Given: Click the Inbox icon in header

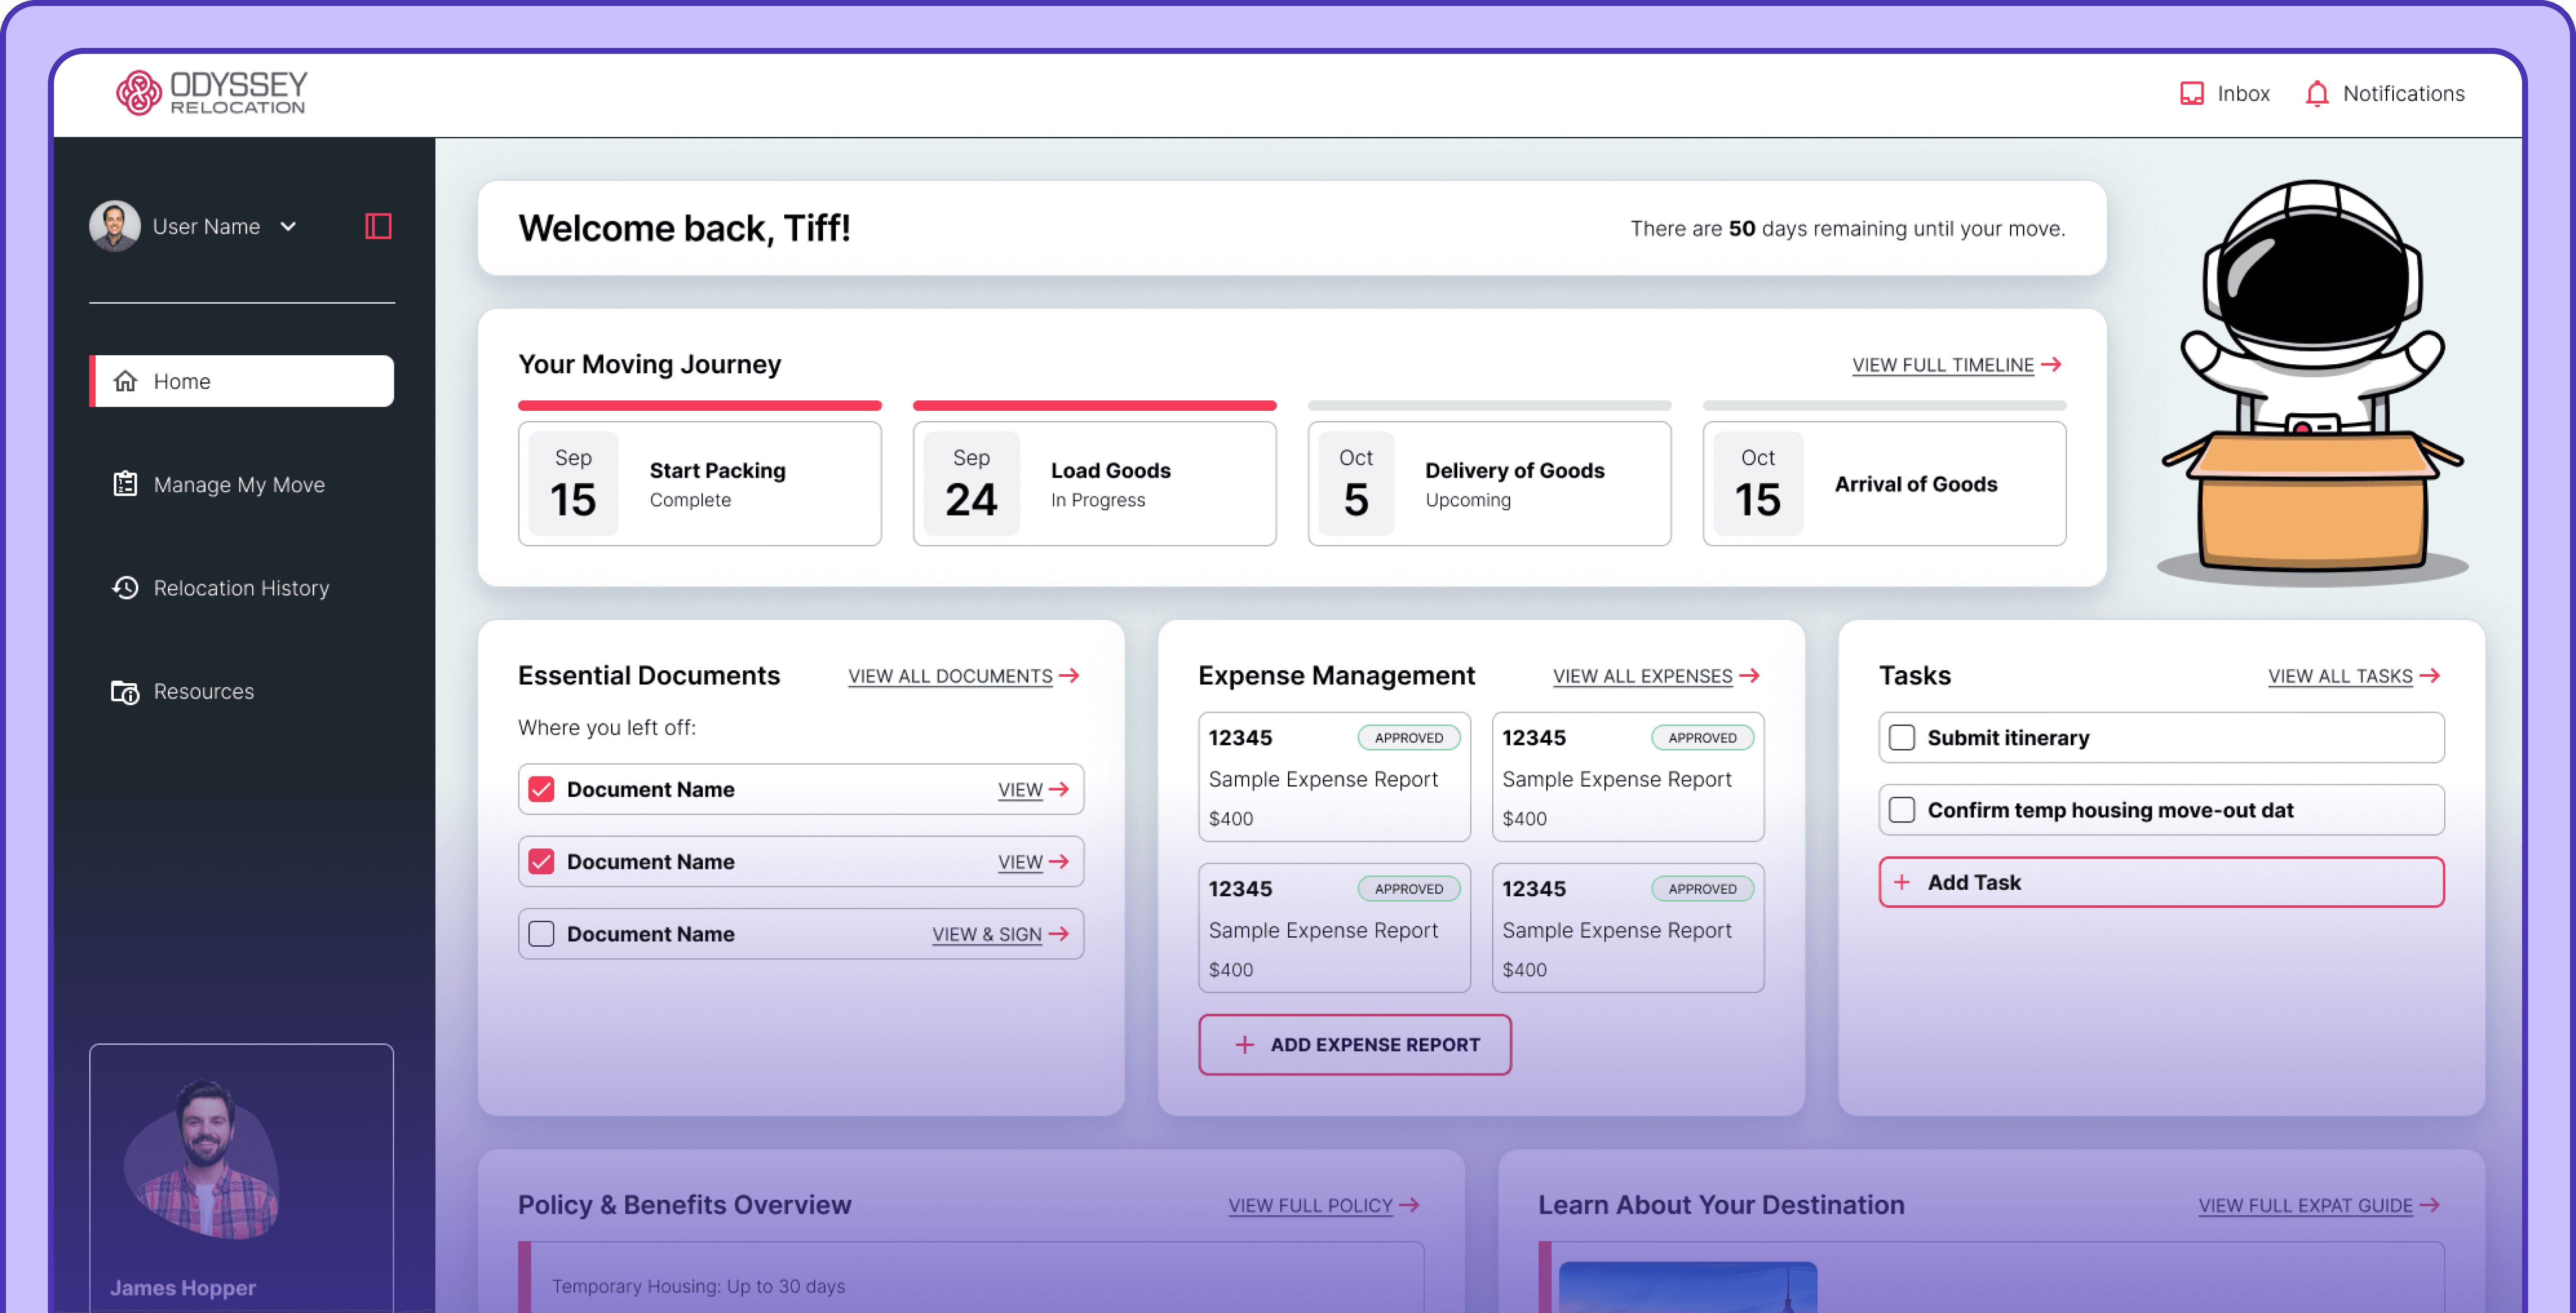Looking at the screenshot, I should click(x=2191, y=93).
